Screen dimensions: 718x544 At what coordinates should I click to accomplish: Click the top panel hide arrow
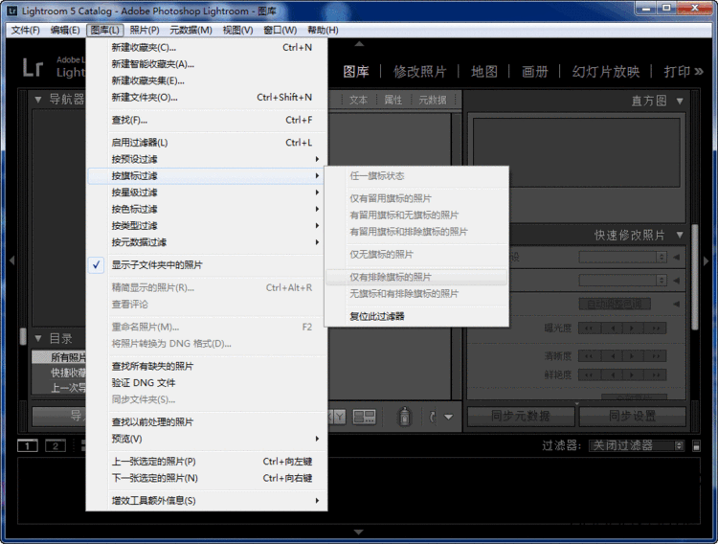pyautogui.click(x=359, y=43)
